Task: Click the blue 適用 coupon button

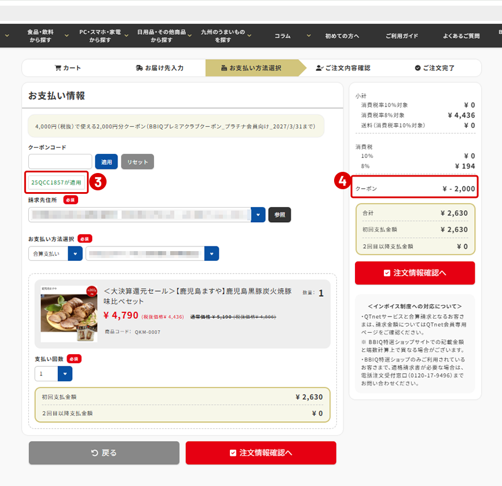Action: (107, 162)
